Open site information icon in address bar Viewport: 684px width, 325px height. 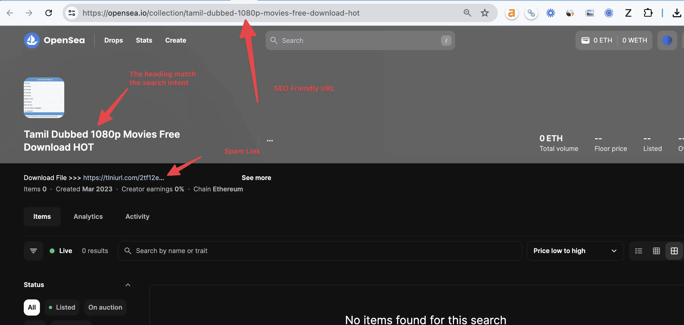click(72, 13)
